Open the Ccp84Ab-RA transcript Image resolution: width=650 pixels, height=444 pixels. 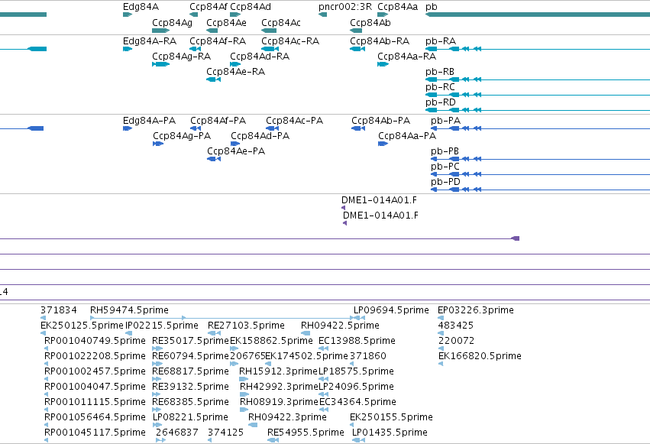click(380, 41)
